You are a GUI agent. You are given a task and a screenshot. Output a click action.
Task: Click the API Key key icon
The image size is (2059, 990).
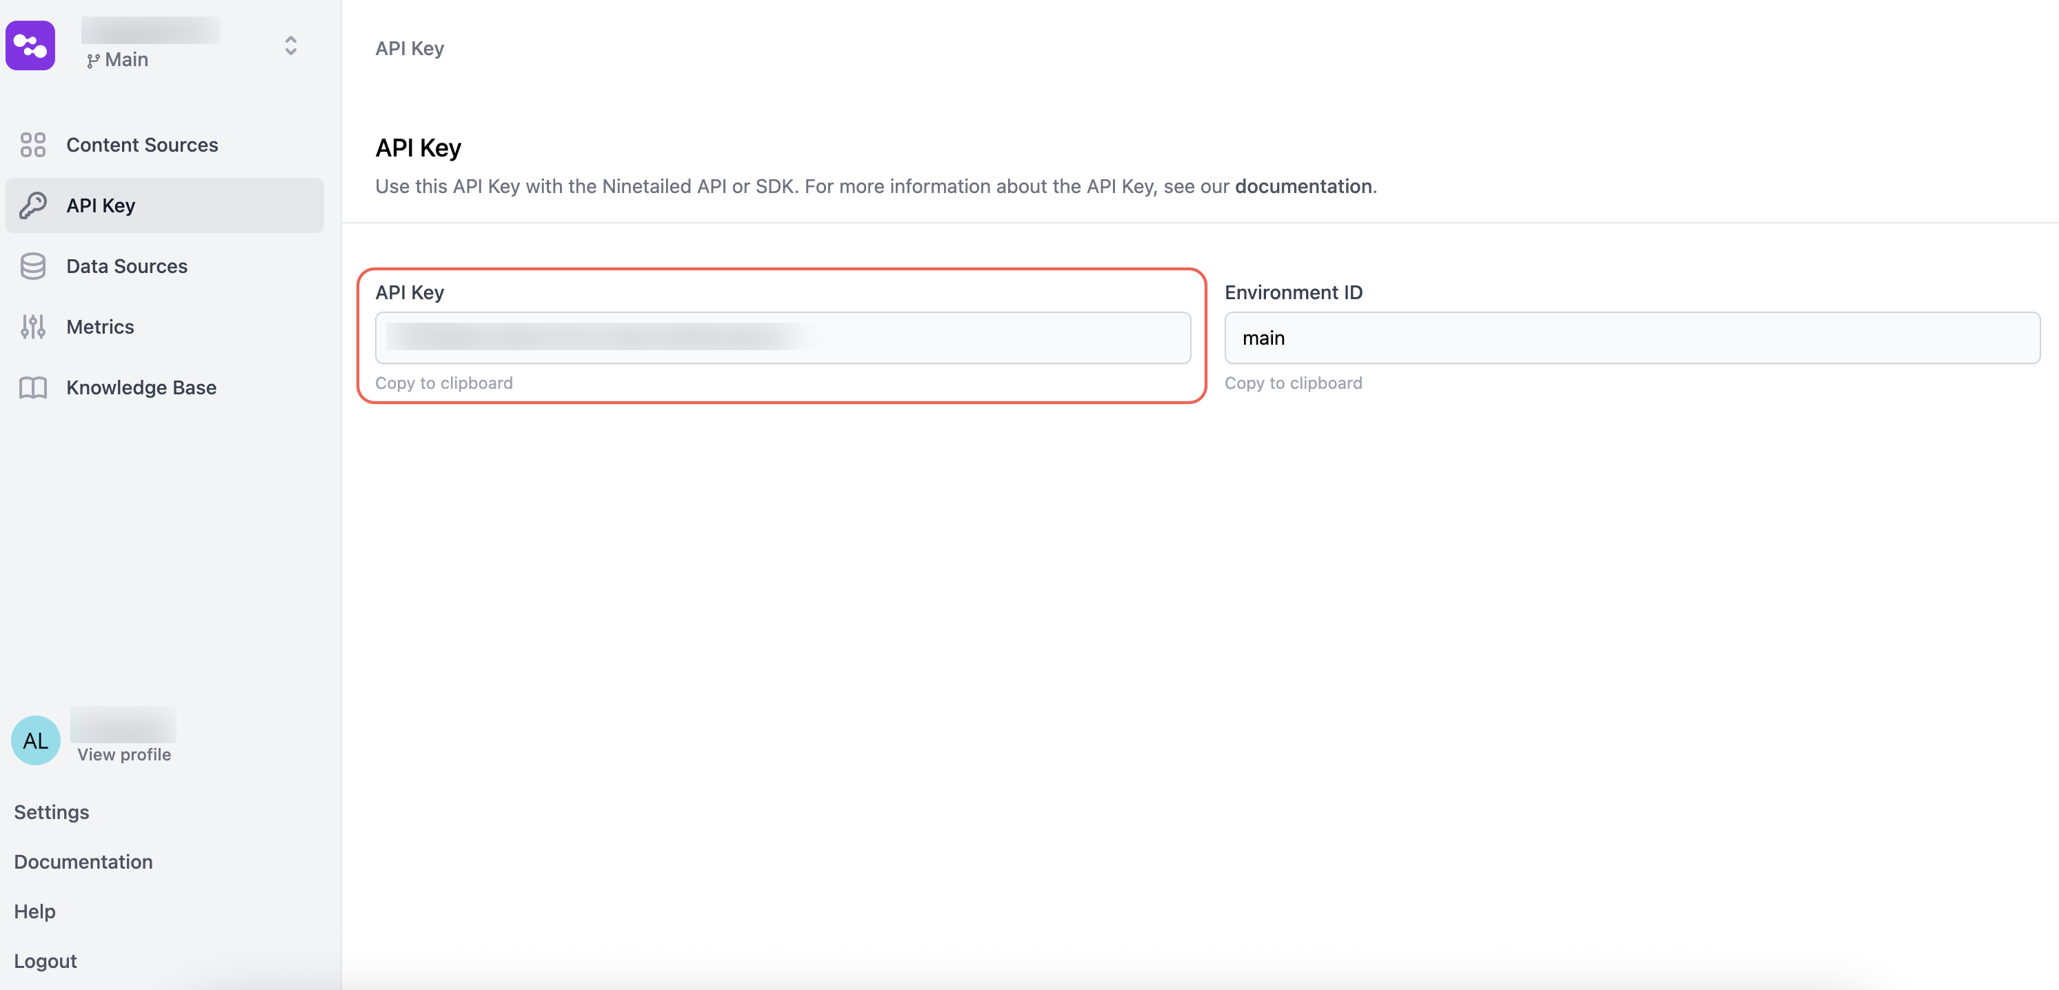coord(33,205)
